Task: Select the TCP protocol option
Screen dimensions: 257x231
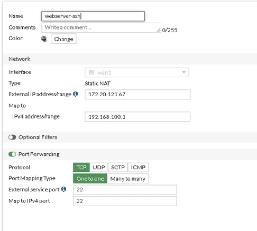Action: (x=81, y=167)
